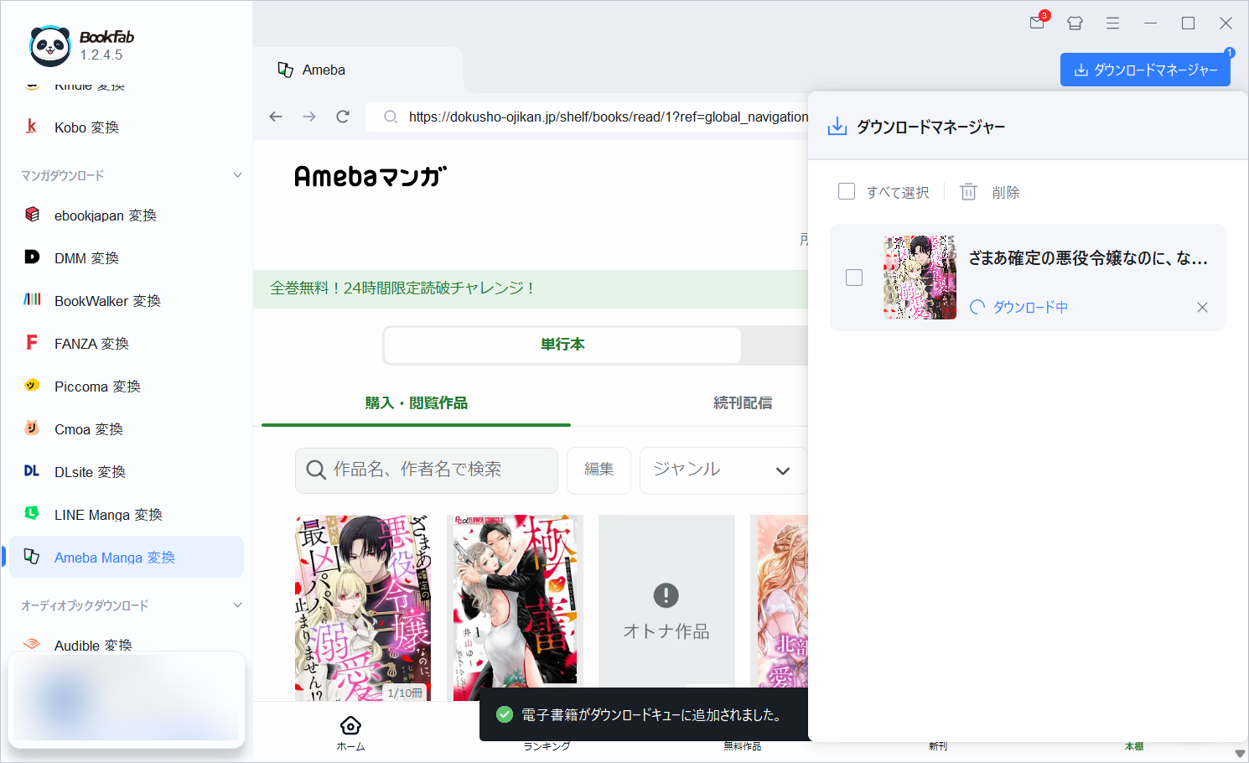Open BookWalker 変換 in the sidebar
1249x763 pixels.
[126, 301]
